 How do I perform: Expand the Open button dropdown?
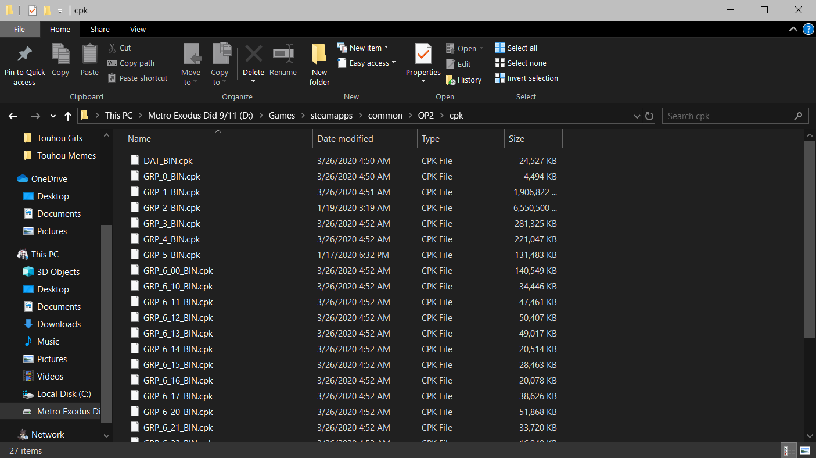tap(481, 48)
